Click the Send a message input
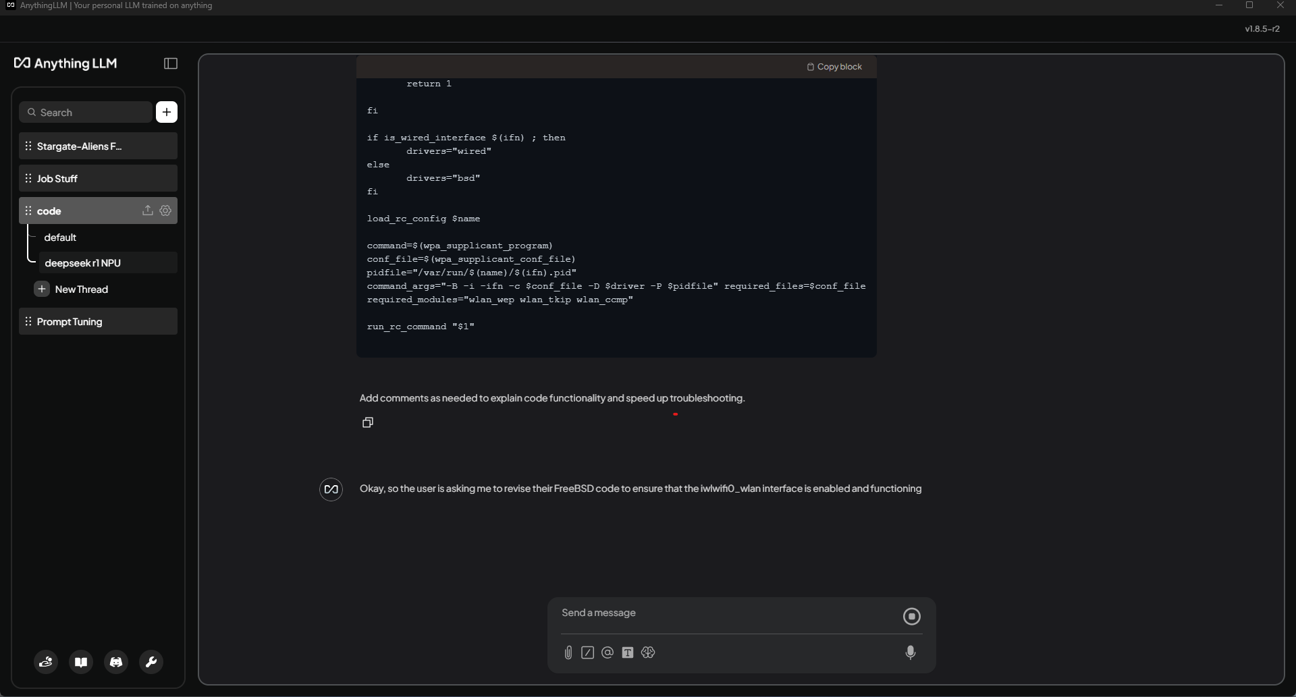 tap(728, 613)
